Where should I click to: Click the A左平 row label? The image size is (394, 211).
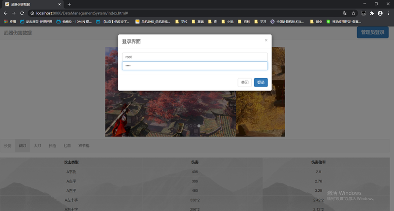point(71,181)
